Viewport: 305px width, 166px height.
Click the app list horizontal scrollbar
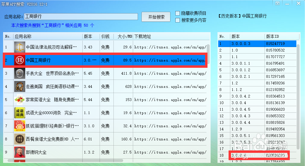pyautogui.click(x=65, y=160)
